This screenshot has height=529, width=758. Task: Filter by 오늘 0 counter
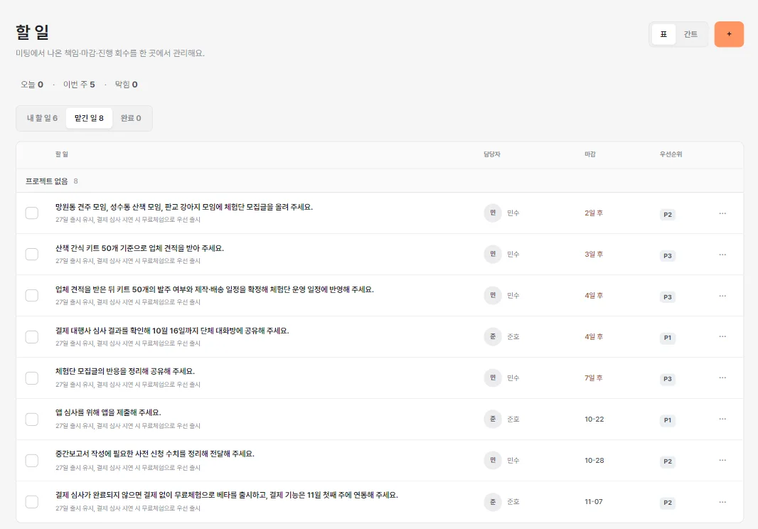[x=31, y=85]
